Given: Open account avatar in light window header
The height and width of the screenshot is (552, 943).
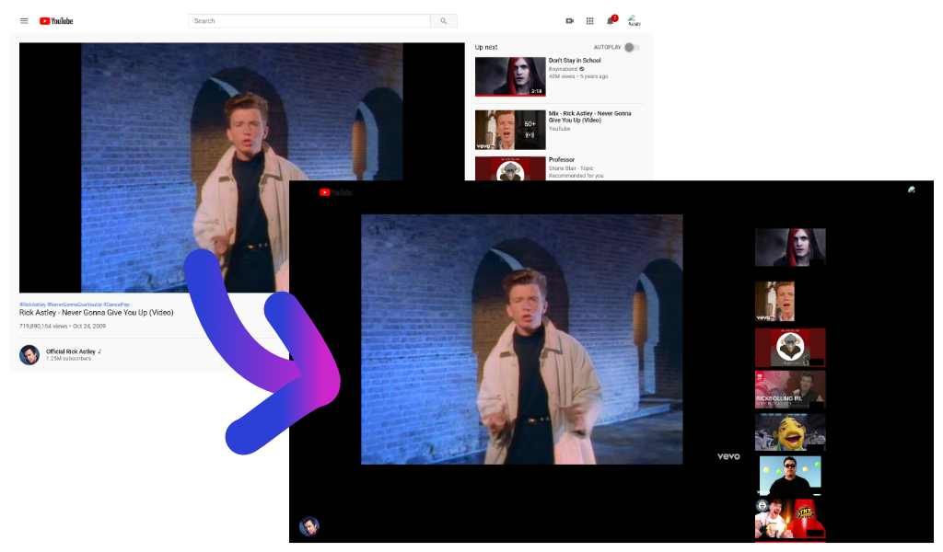Looking at the screenshot, I should point(634,20).
